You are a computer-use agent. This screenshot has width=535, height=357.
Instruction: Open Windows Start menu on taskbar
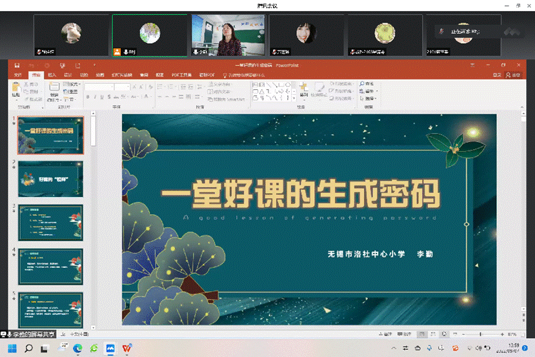12,348
